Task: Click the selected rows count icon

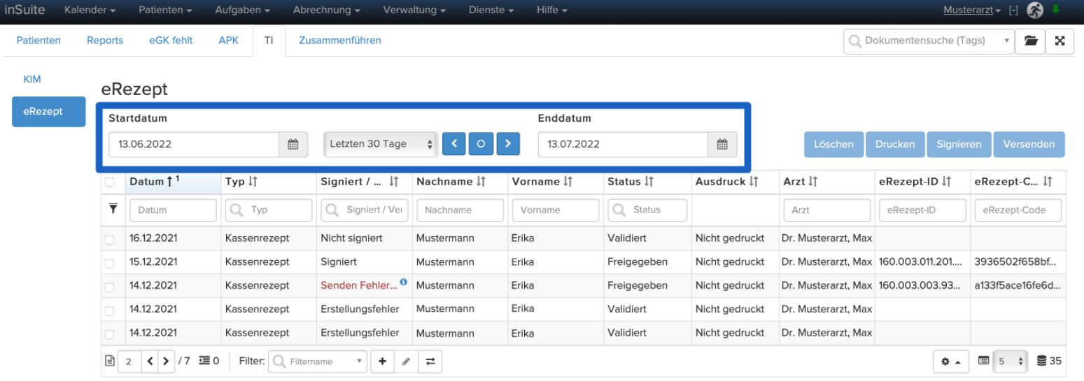Action: click(x=204, y=361)
